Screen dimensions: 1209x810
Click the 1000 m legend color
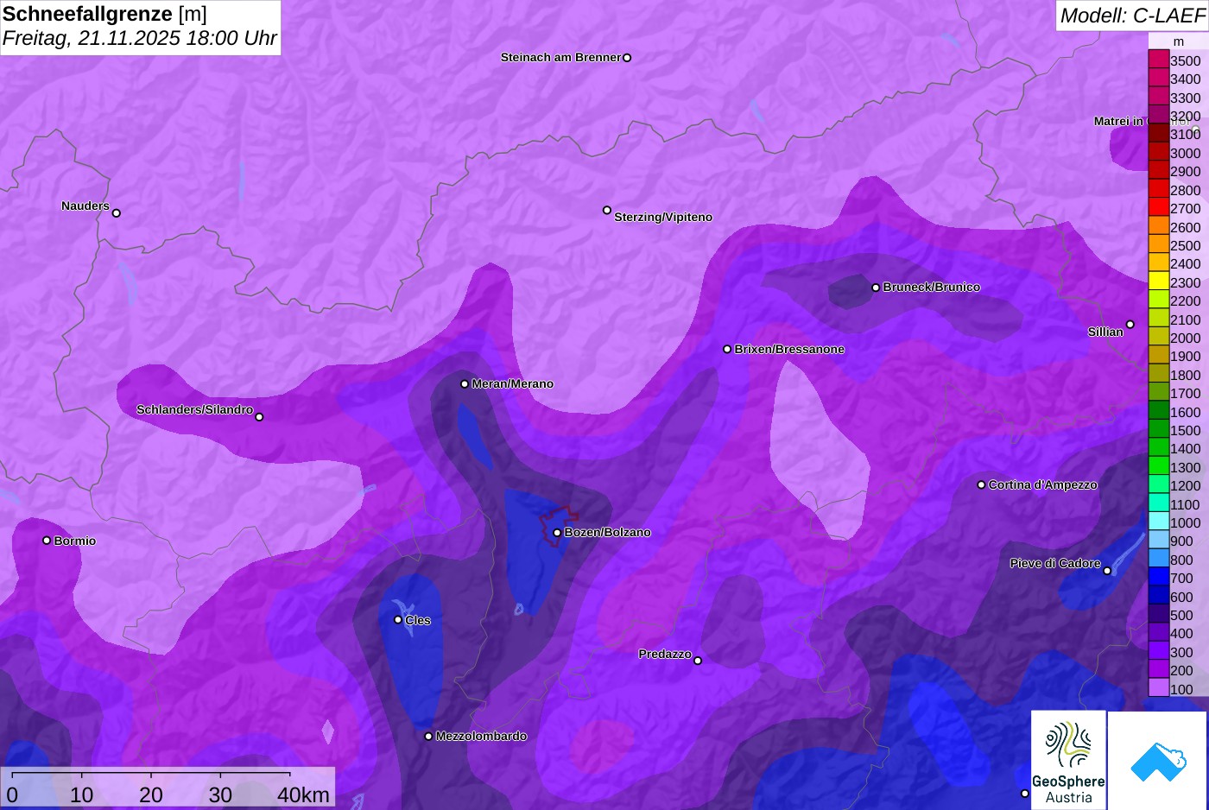(1158, 522)
